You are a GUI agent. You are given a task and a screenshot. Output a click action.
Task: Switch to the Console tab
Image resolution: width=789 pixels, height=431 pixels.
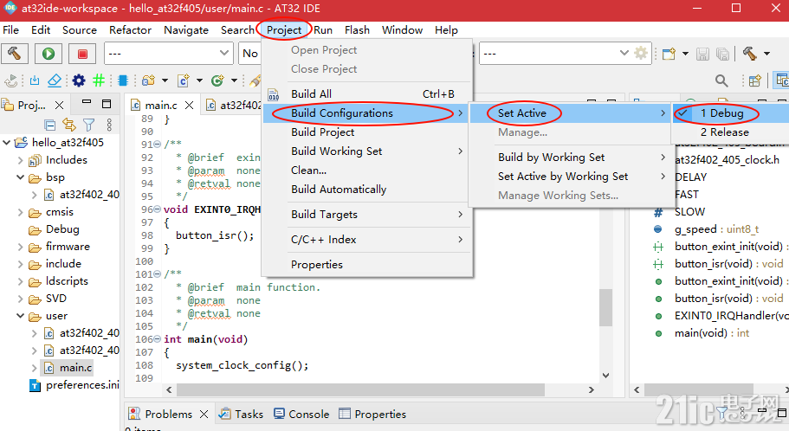tap(301, 414)
